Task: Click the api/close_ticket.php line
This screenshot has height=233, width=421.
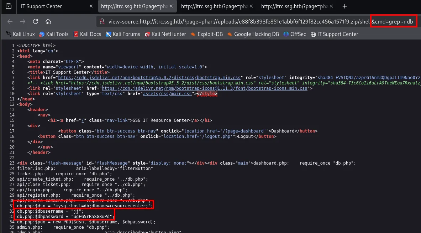Action: point(81,185)
